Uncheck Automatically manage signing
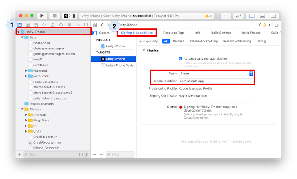 coord(181,58)
